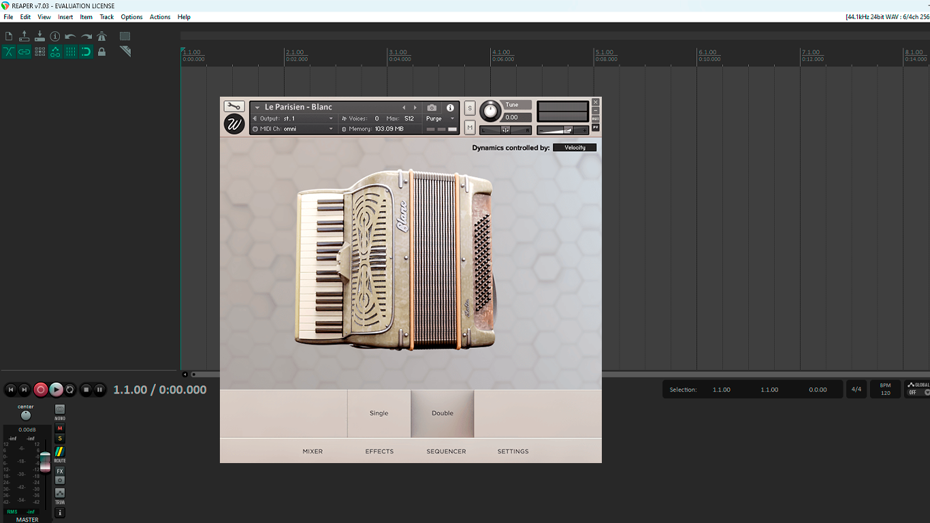Screen dimensions: 930x523
Task: Click the Stop transport button
Action: click(86, 390)
